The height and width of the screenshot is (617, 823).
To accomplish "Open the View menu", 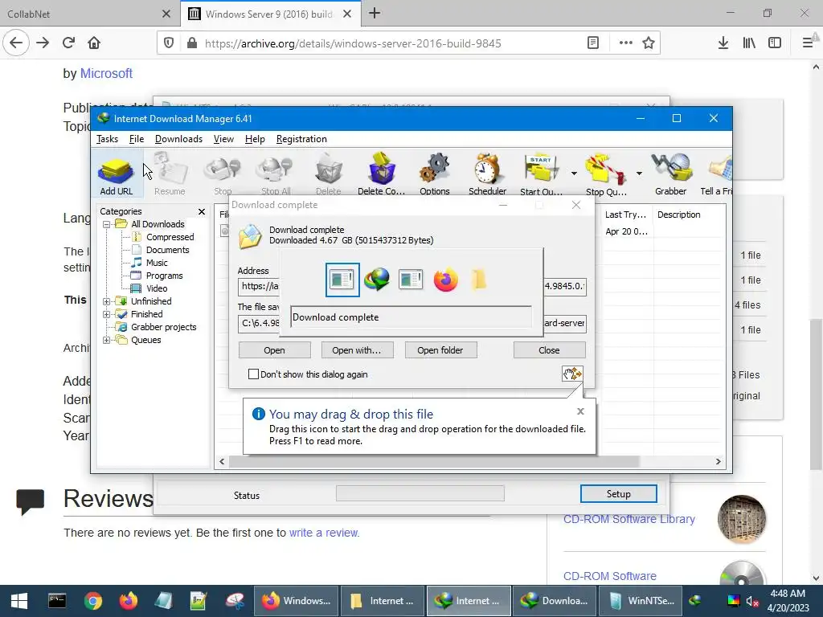I will point(223,139).
